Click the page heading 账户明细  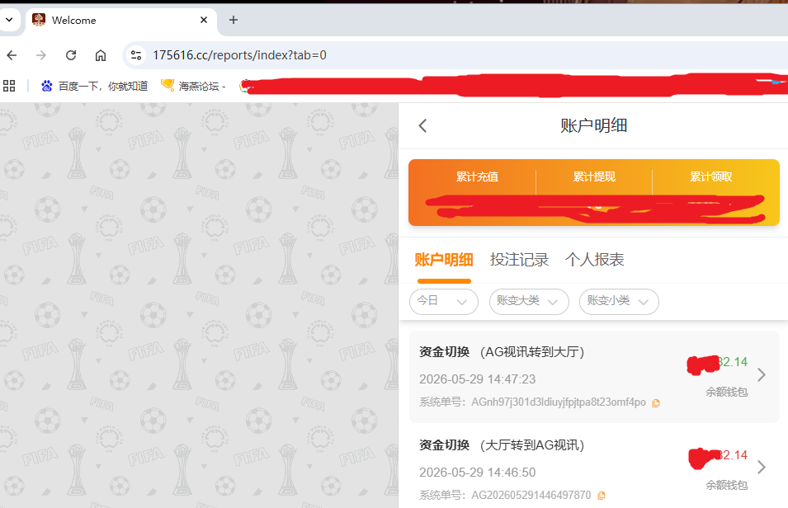pyautogui.click(x=594, y=125)
